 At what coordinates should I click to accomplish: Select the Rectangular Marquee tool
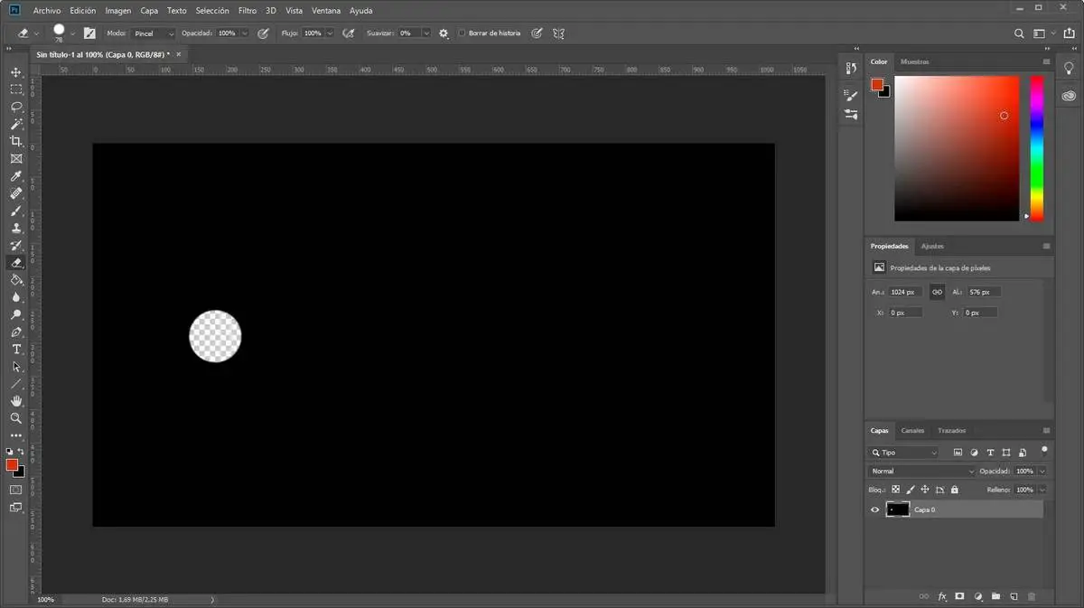point(15,89)
